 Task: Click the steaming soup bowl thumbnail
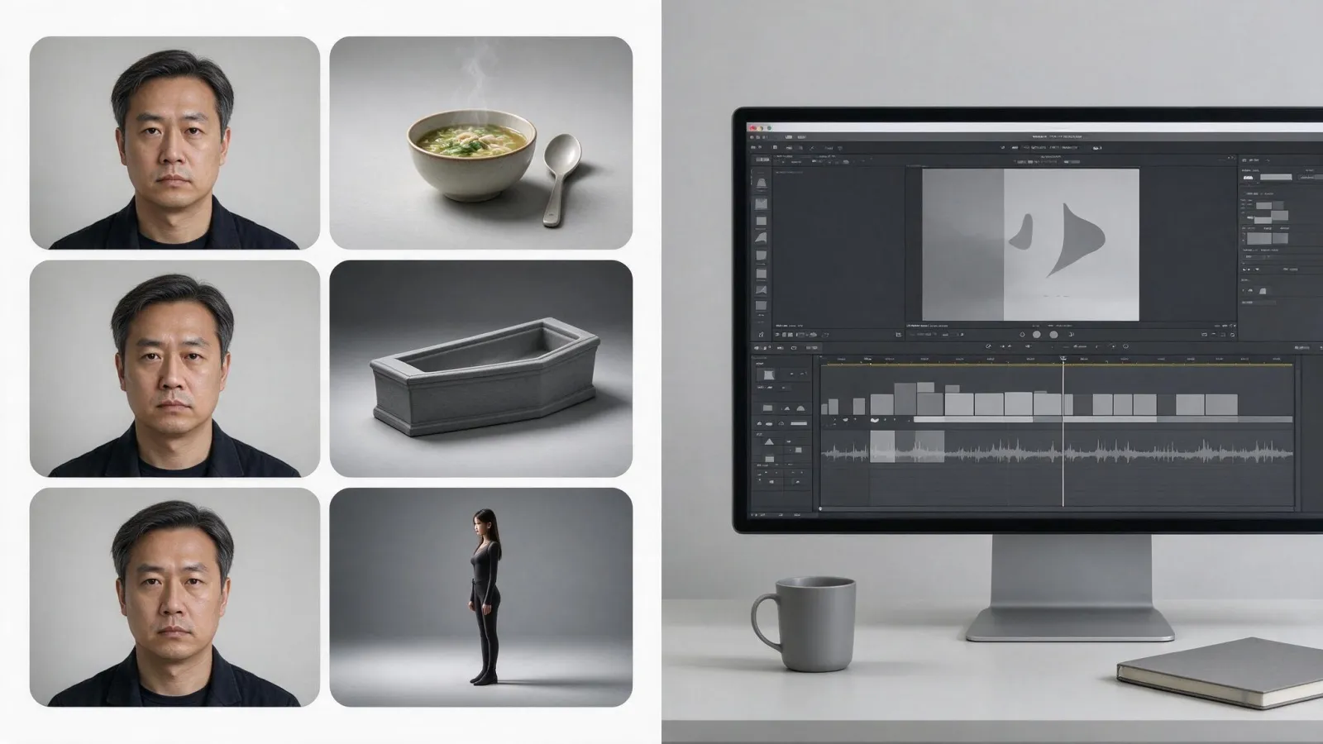pyautogui.click(x=481, y=142)
